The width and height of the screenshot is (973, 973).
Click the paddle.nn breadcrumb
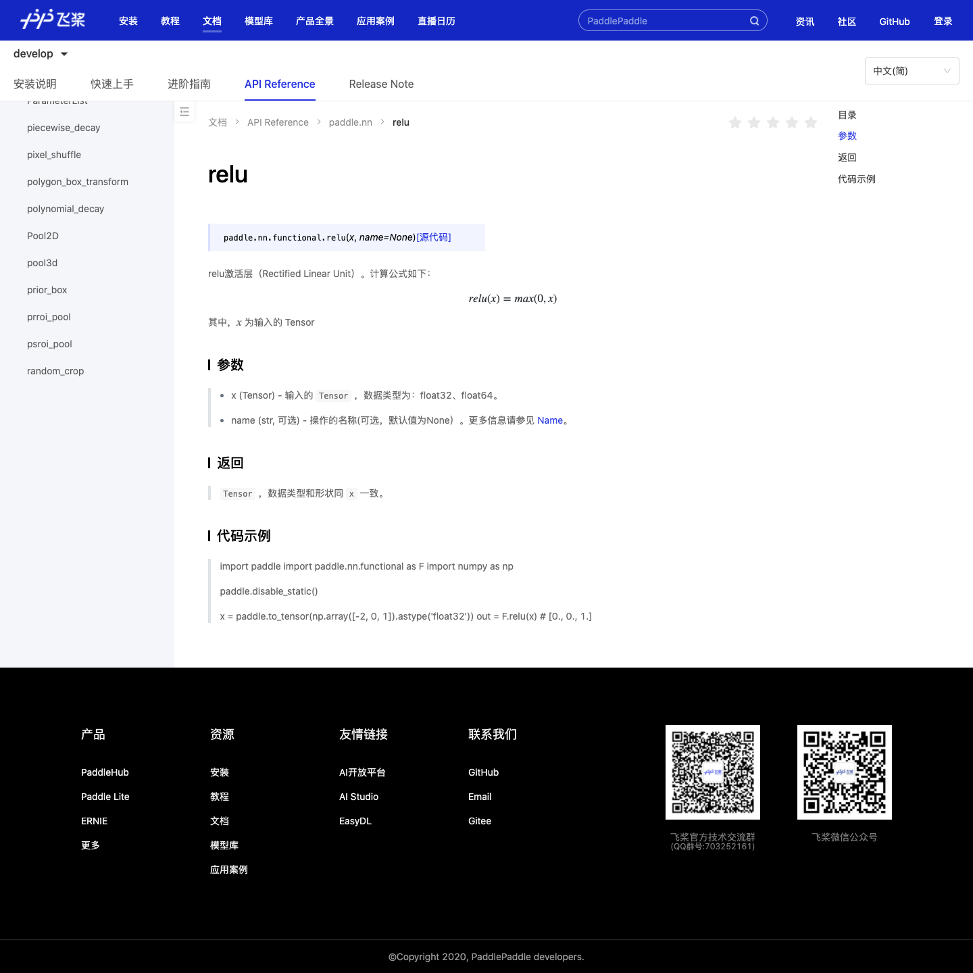tap(351, 122)
